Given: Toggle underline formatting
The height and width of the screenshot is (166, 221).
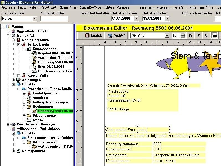Looking at the screenshot, I should (x=206, y=36).
